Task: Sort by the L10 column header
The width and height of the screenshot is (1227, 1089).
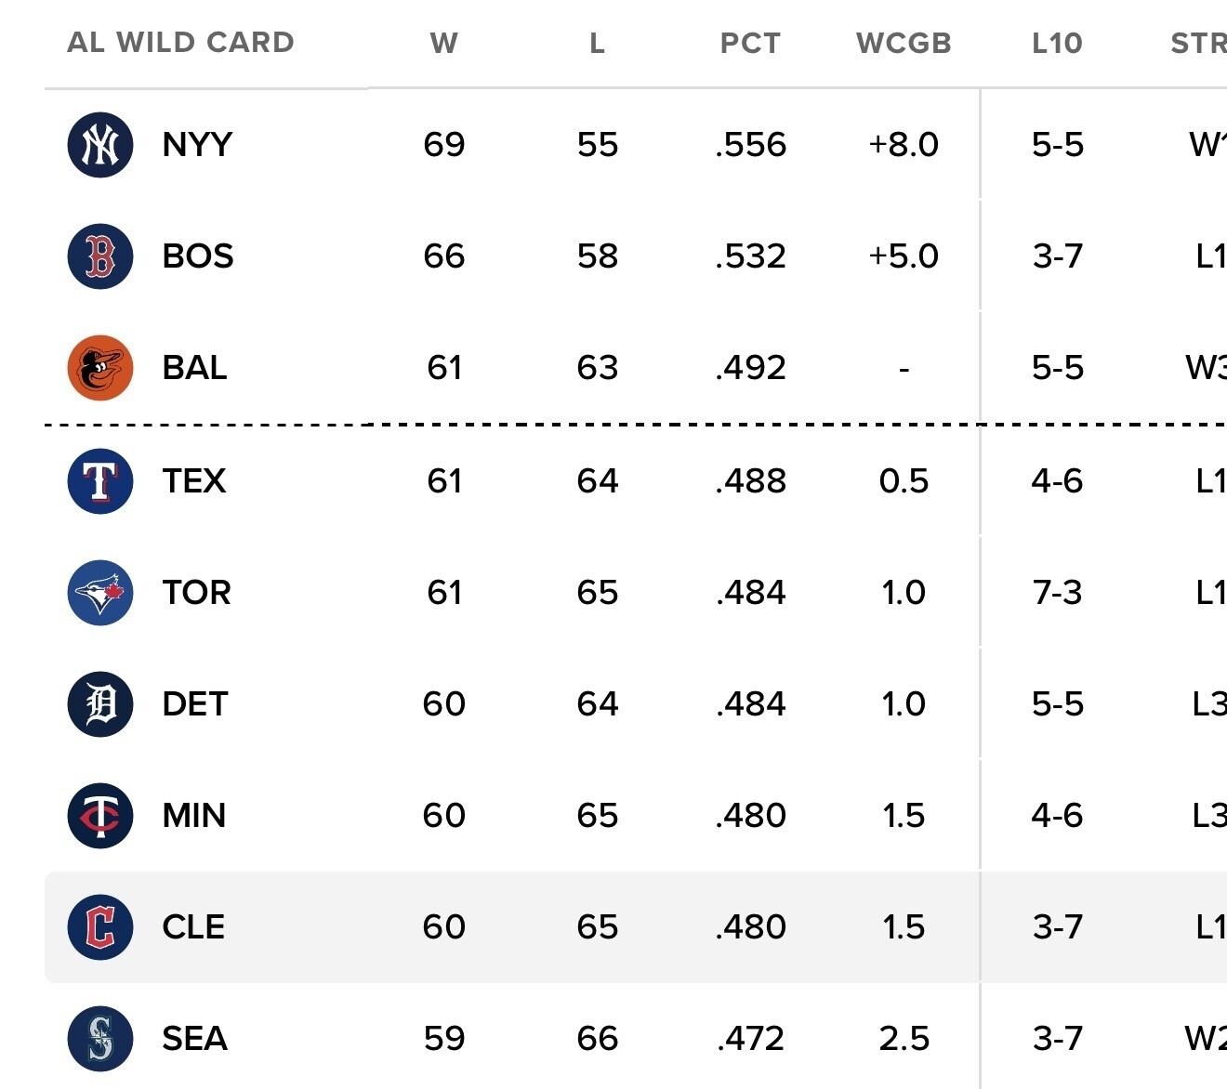Action: click(x=1058, y=43)
